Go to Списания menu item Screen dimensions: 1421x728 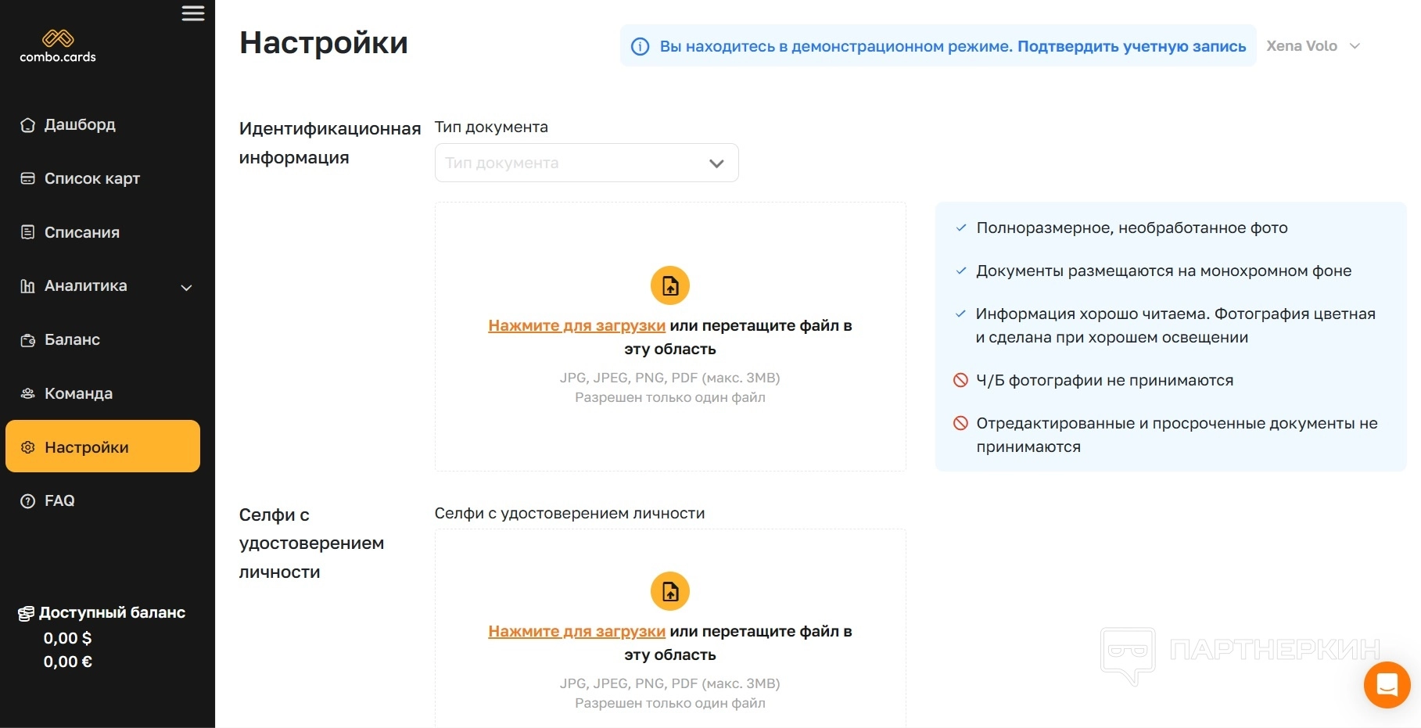click(x=81, y=232)
